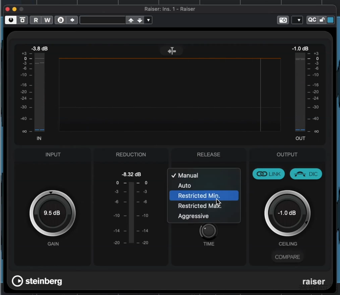Image resolution: width=340 pixels, height=295 pixels.
Task: Click the release TIME knob
Action: coord(208,231)
